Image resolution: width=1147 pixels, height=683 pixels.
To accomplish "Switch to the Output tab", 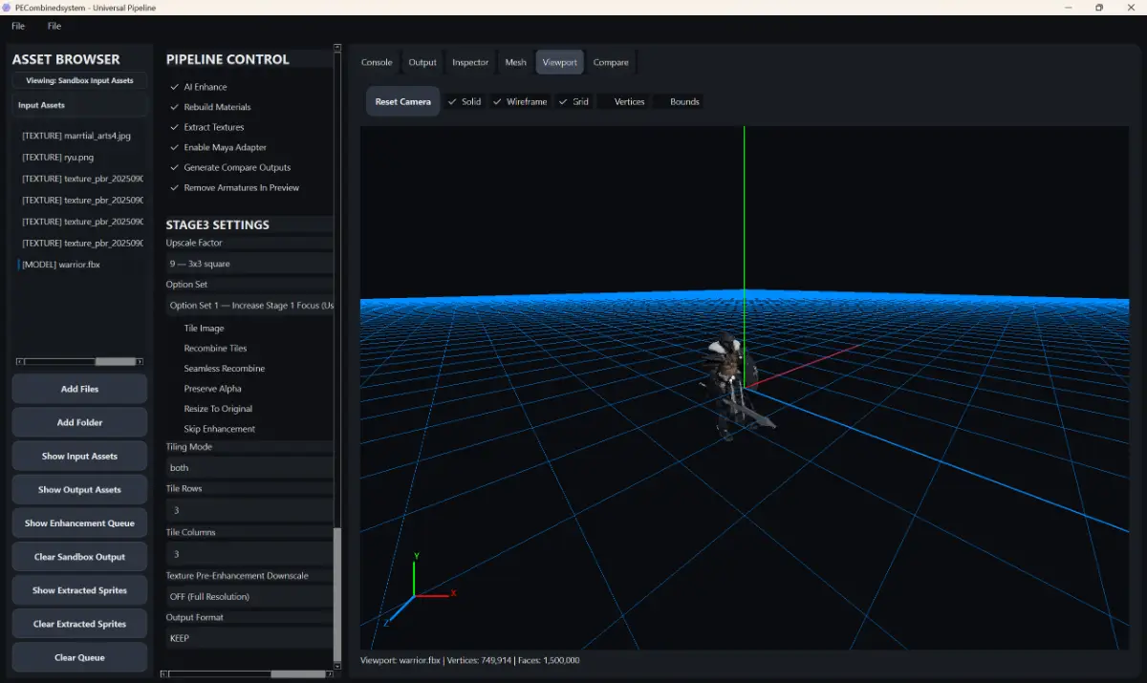I will pos(422,62).
